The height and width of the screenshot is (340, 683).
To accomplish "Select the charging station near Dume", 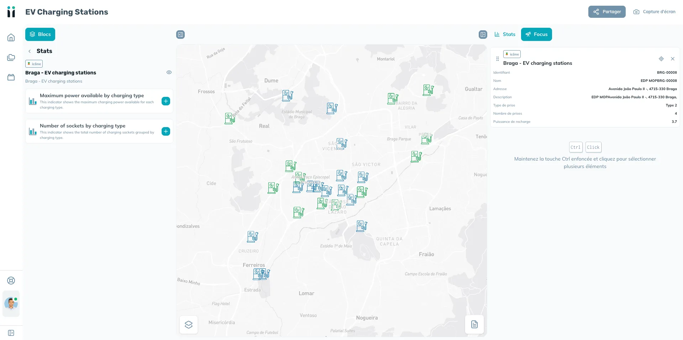I will pos(288,95).
